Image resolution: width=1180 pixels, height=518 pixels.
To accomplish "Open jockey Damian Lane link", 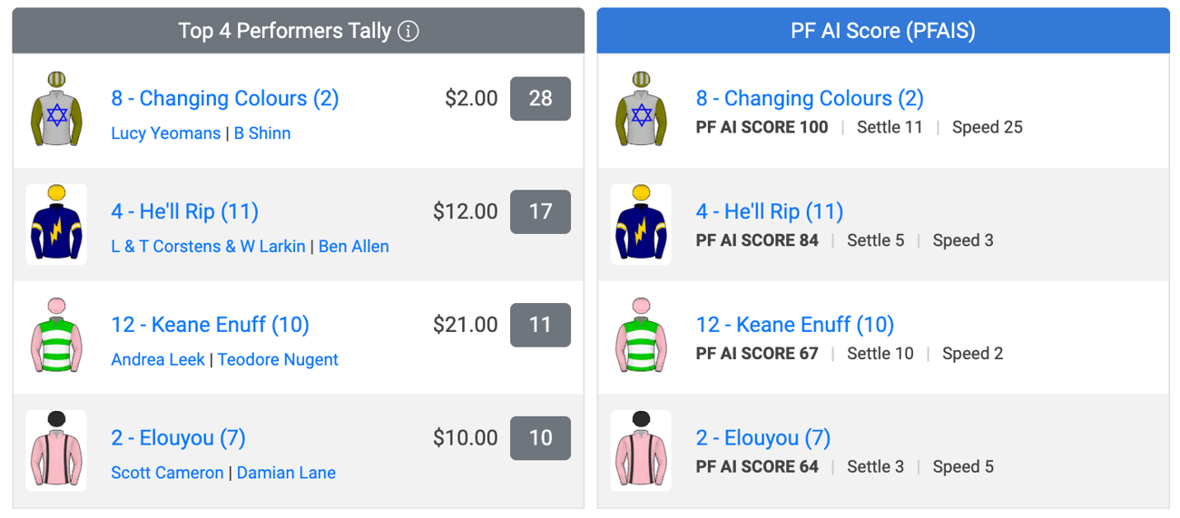I will click(286, 473).
